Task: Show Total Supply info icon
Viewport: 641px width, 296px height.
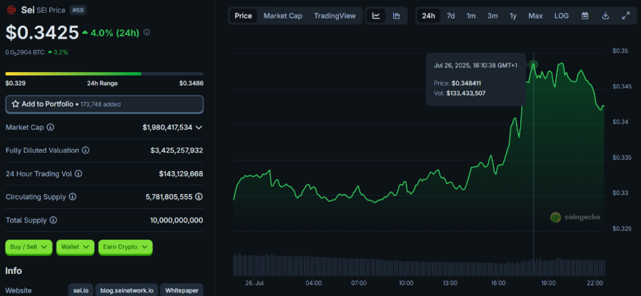Action: (x=53, y=220)
